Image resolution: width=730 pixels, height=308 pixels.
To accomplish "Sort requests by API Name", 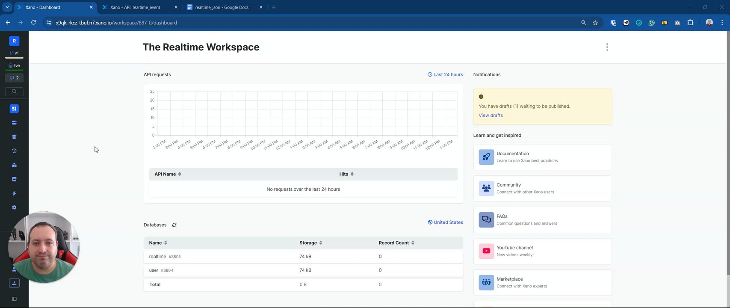I will 168,174.
